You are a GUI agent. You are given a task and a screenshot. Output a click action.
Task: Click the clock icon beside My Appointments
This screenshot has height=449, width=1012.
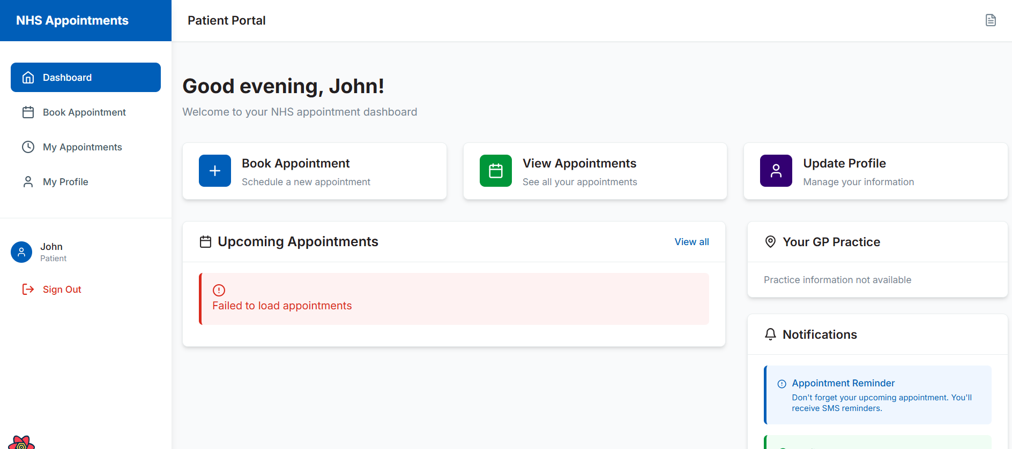[28, 147]
